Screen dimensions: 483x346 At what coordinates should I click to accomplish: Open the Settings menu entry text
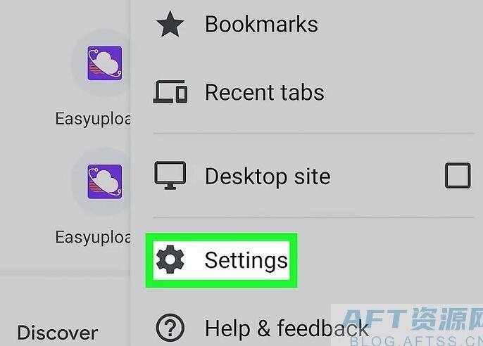coord(246,260)
